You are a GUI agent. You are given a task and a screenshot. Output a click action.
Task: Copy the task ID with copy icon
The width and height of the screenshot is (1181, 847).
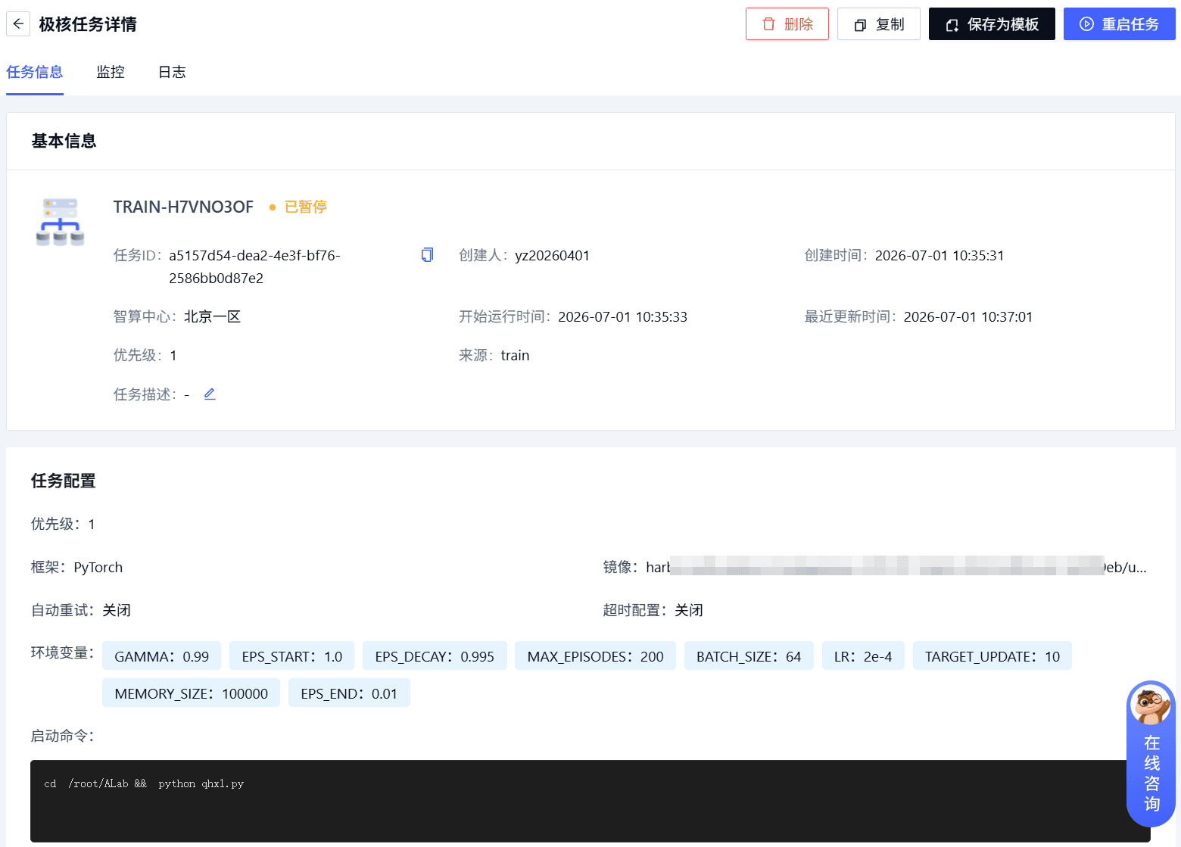click(x=427, y=255)
